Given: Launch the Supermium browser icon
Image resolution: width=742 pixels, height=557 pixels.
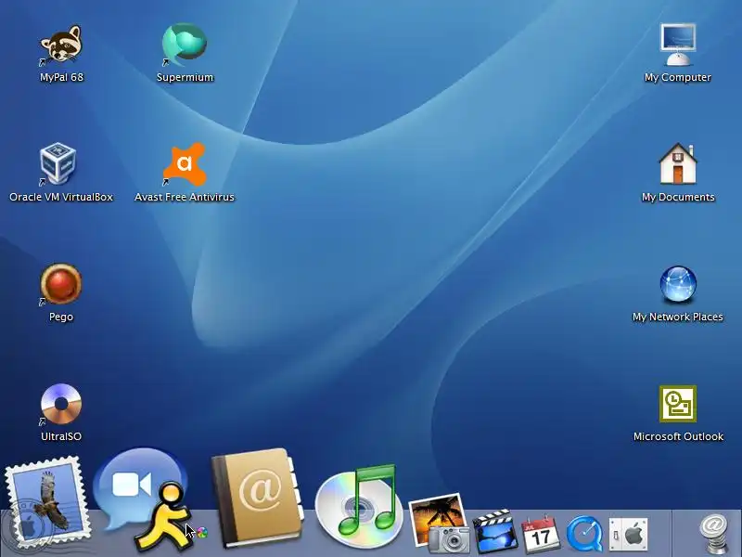Looking at the screenshot, I should pos(184,44).
